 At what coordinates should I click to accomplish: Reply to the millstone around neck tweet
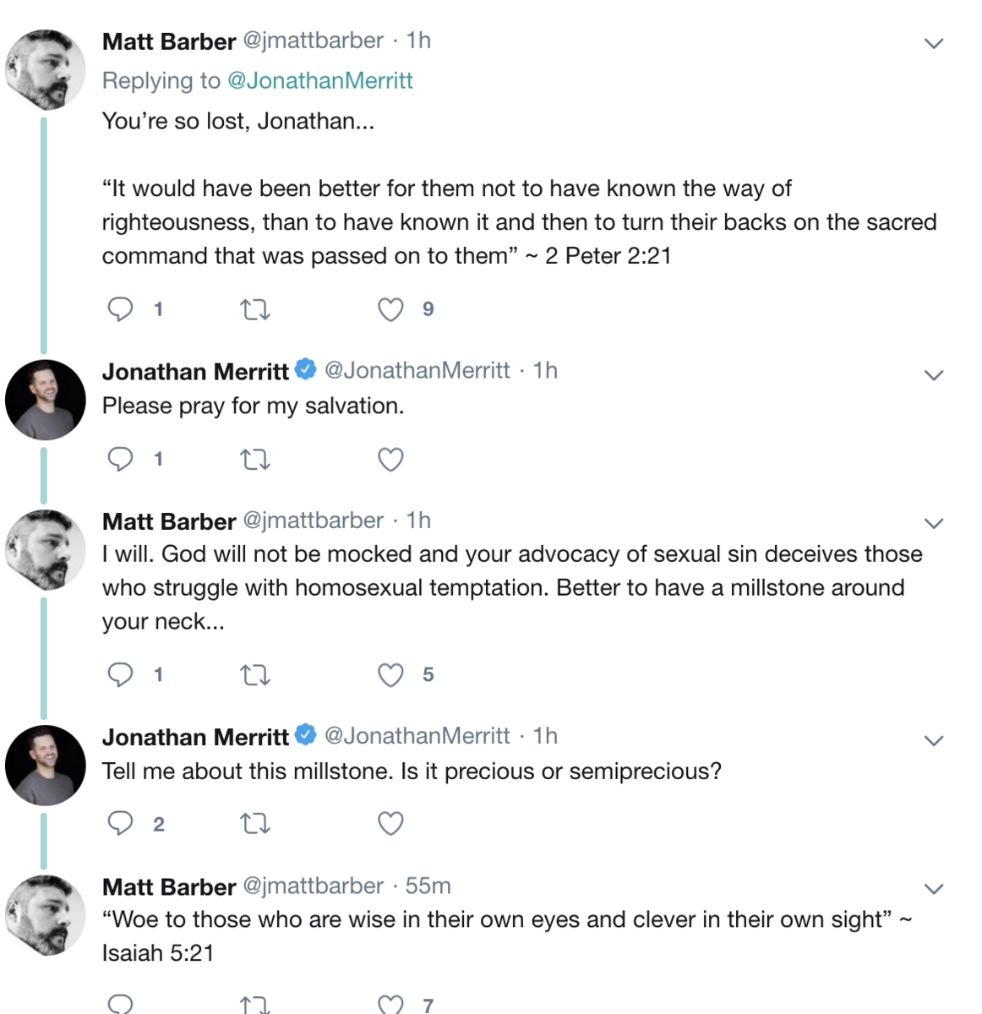point(120,674)
